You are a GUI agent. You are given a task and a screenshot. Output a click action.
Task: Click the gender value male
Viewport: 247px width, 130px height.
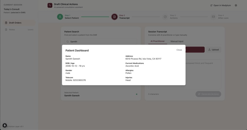click(68, 73)
